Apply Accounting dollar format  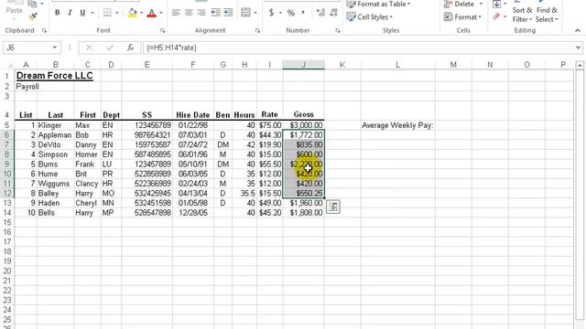coord(271,13)
